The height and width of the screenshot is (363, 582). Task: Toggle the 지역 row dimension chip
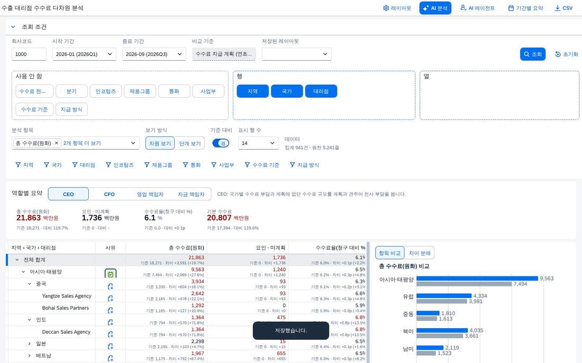coord(253,91)
